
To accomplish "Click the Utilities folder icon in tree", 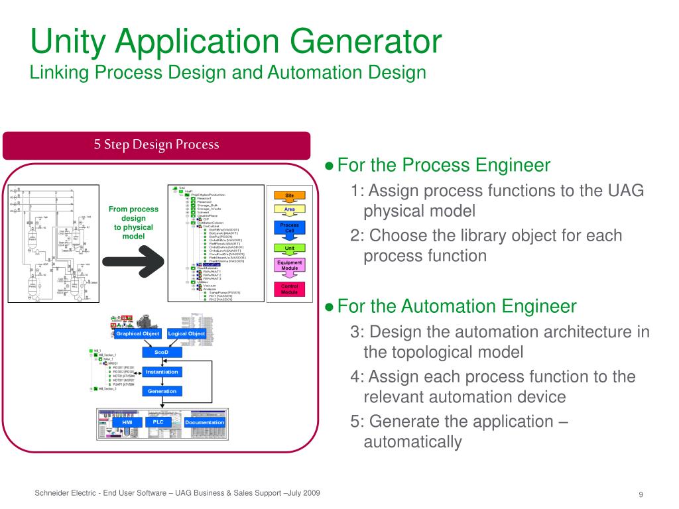I will (x=193, y=282).
